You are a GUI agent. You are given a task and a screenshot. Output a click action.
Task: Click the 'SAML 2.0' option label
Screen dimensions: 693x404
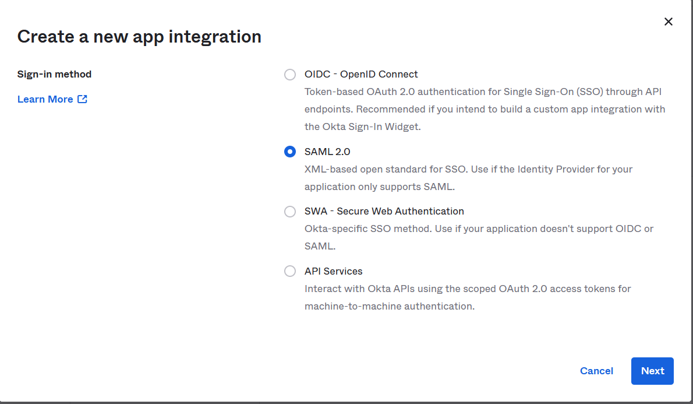327,152
